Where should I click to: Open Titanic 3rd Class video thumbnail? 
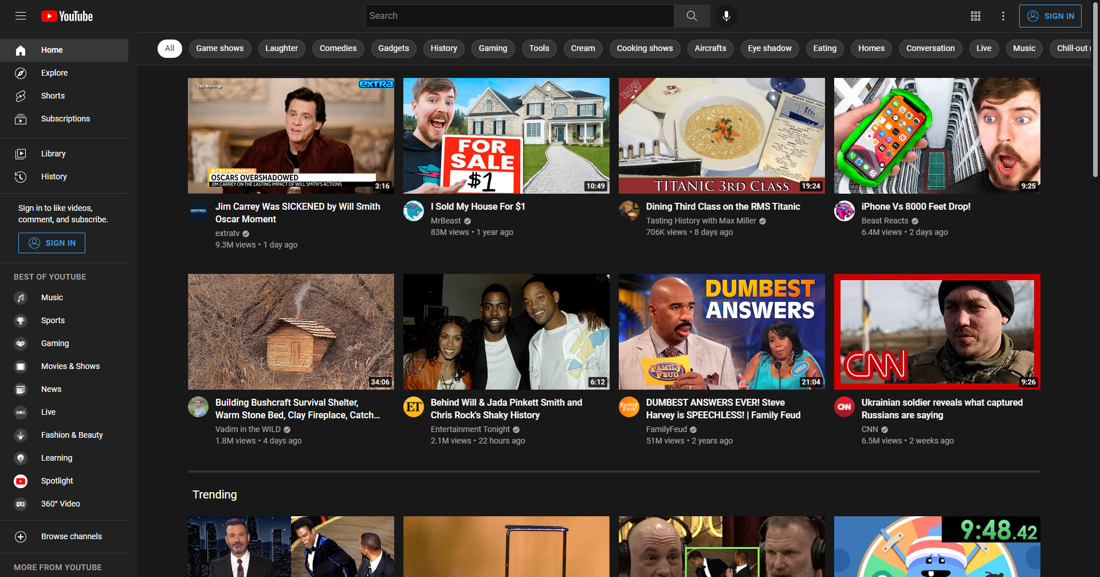[722, 136]
